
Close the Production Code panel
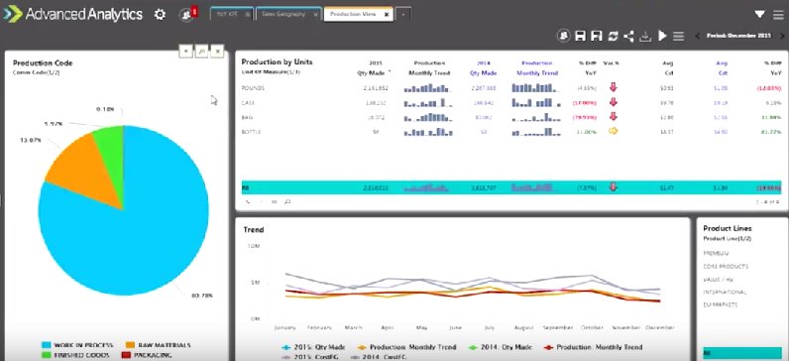click(x=217, y=51)
